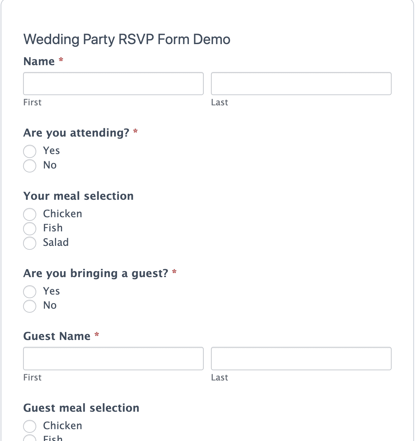
Task: Click the guest's Last name input field
Action: 301,358
